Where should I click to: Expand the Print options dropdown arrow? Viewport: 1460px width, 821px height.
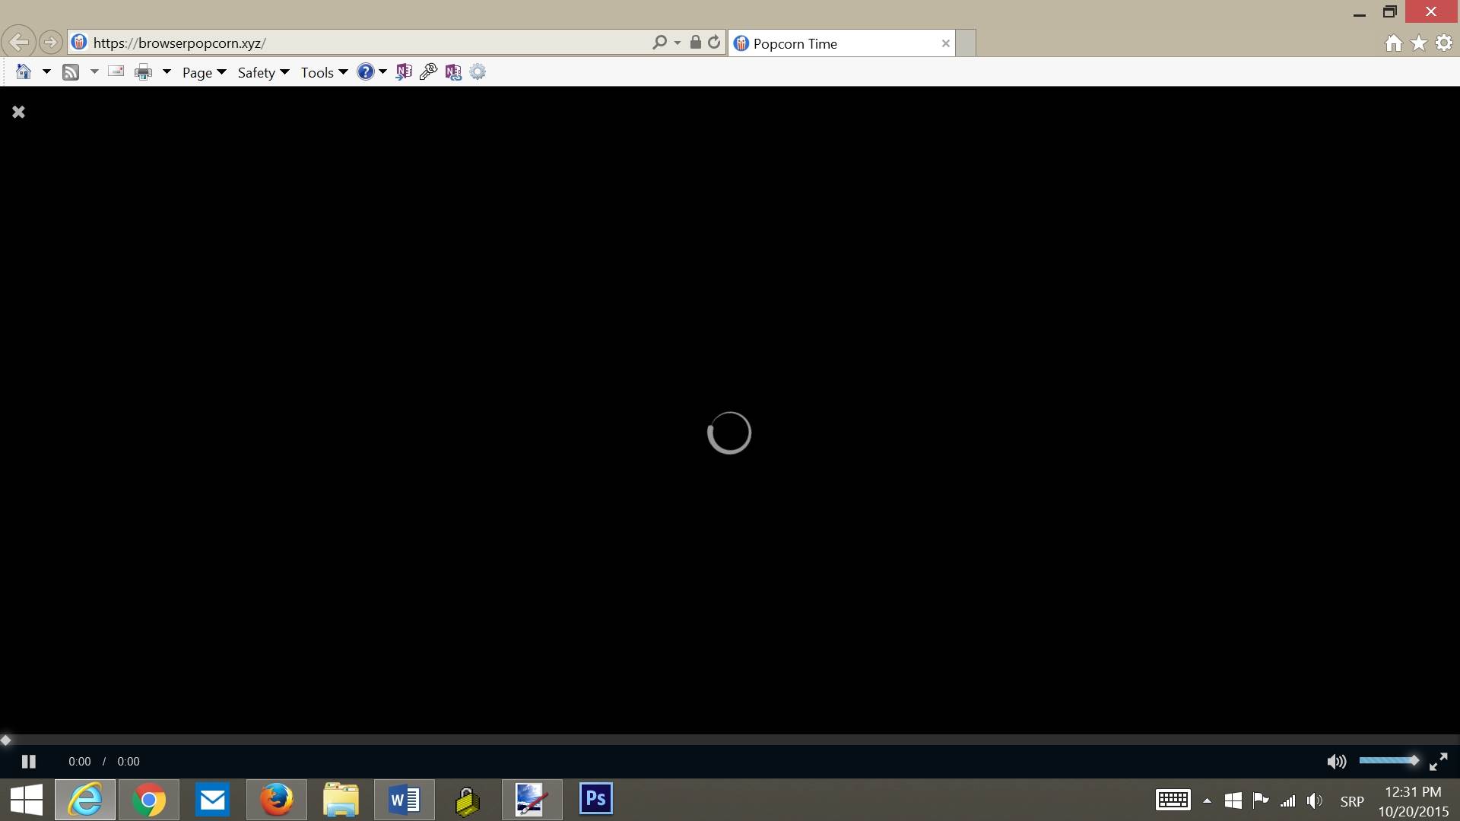click(167, 71)
